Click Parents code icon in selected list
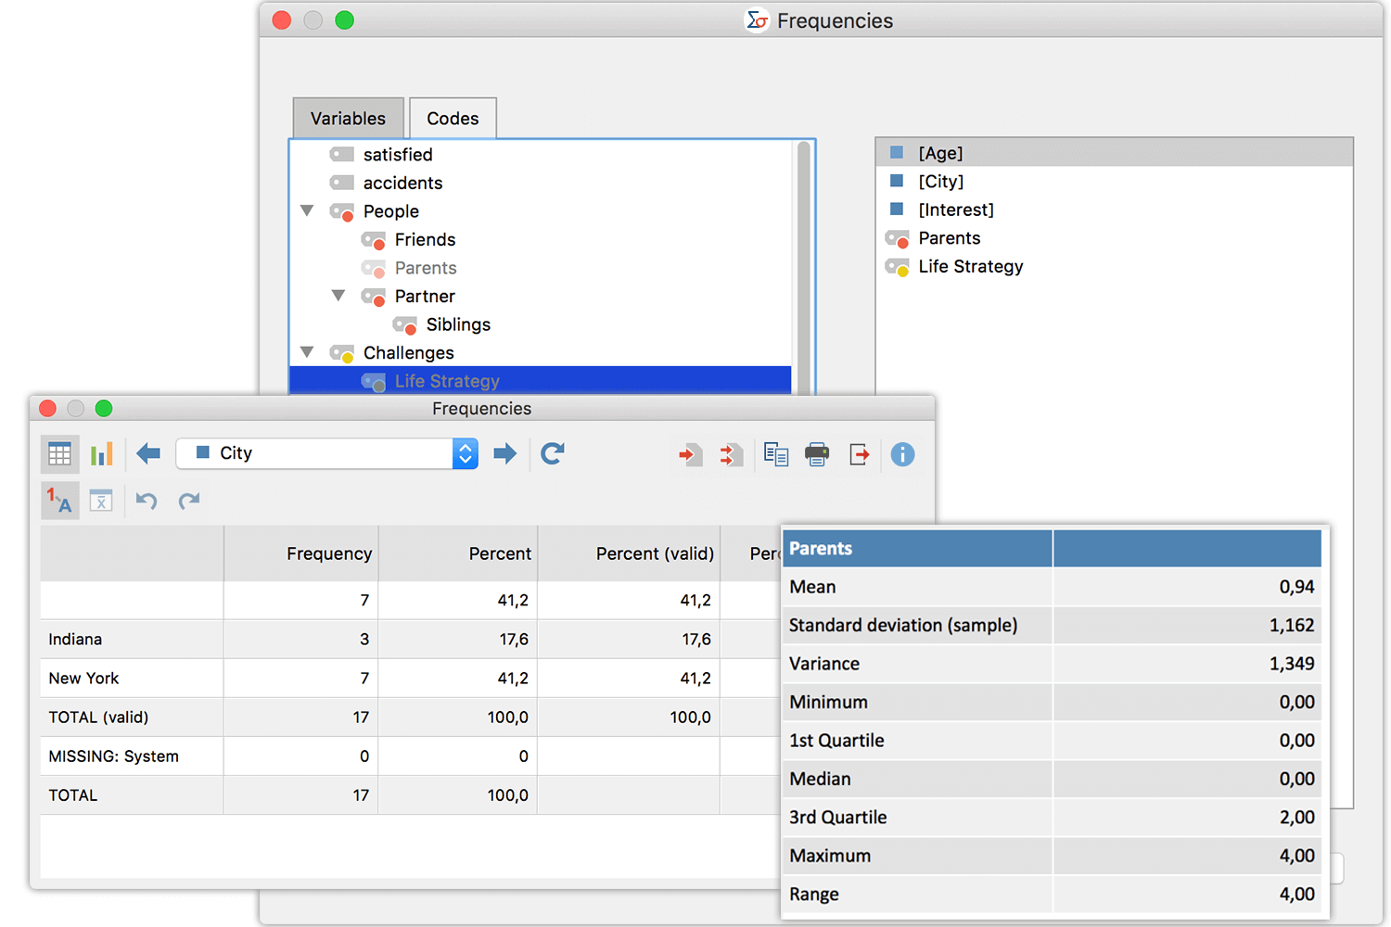Viewport: 1391px width, 927px height. [898, 239]
